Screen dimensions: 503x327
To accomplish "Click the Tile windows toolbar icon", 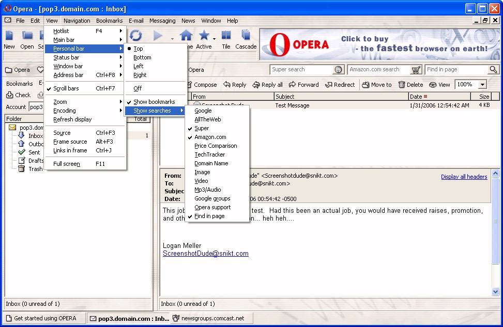I will [x=226, y=36].
